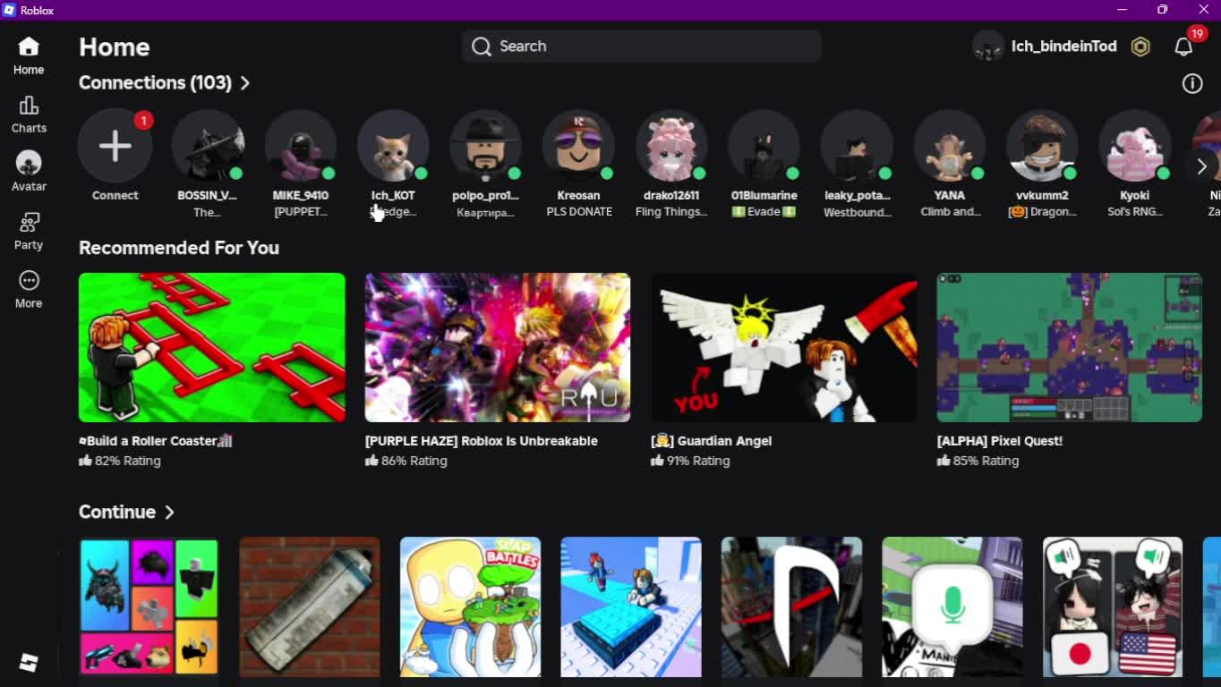
Task: Open the Continue heading link
Action: tap(117, 512)
